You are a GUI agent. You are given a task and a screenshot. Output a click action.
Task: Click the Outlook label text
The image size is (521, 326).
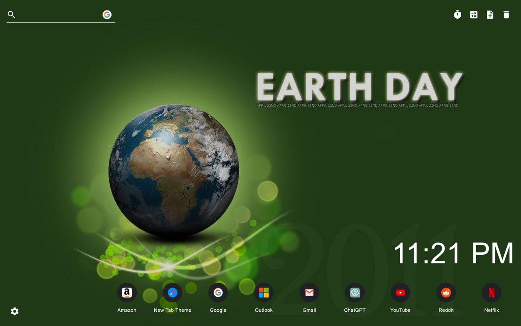click(264, 310)
